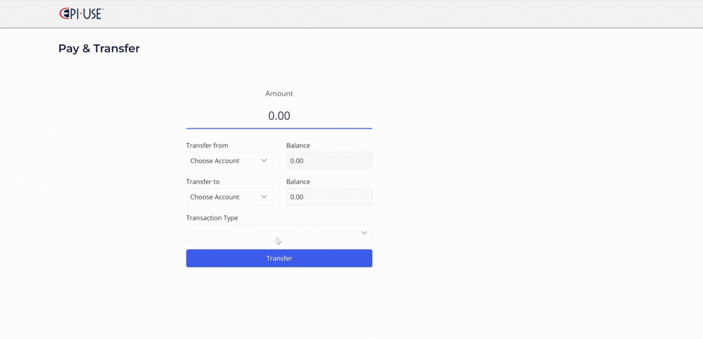
Task: Focus the Amount input showing 0.00
Action: click(x=279, y=116)
